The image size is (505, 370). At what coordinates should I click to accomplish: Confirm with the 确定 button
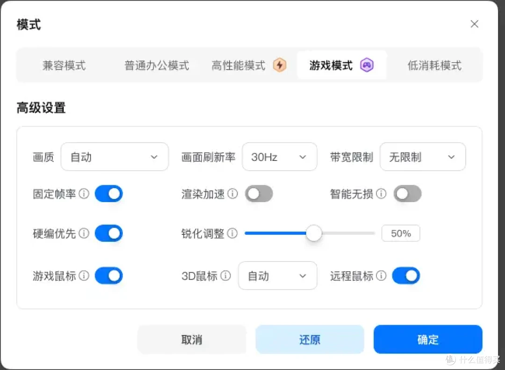click(x=428, y=340)
